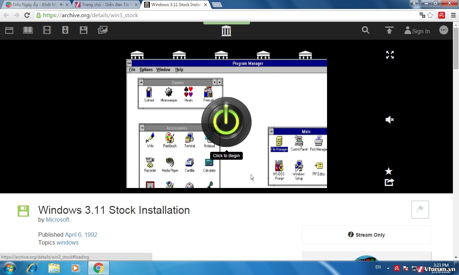The image size is (459, 275).
Task: Open the Windows Setup icon
Action: (299, 170)
